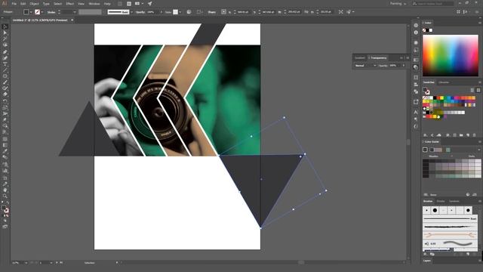Screen dimensions: 483x272
Task: Set None color in Color panel
Action: click(x=424, y=30)
